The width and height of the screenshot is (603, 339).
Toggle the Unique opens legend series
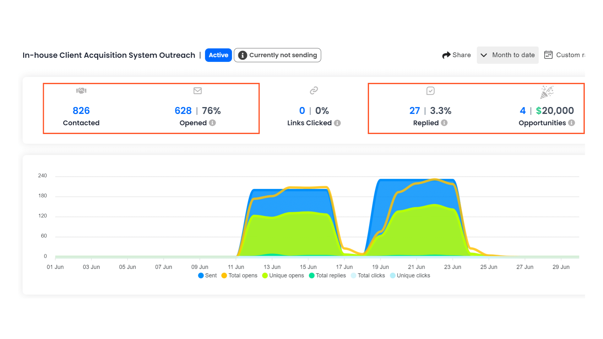click(283, 276)
